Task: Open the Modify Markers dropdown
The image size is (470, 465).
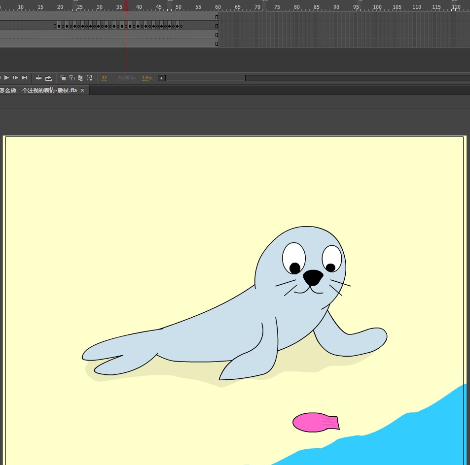Action: click(89, 78)
